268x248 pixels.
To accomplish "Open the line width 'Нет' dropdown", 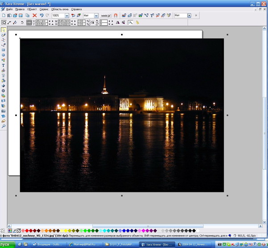I will pyautogui.click(x=96, y=16).
